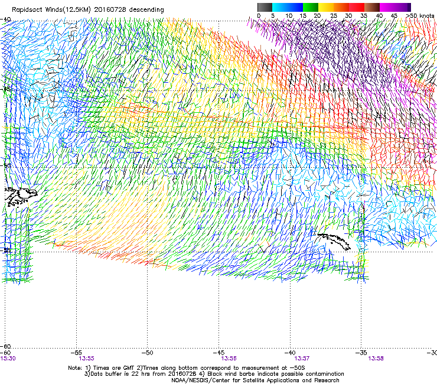The image size is (437, 384).
Task: Click the Falkland Islands coastline outline
Action: point(21,196)
